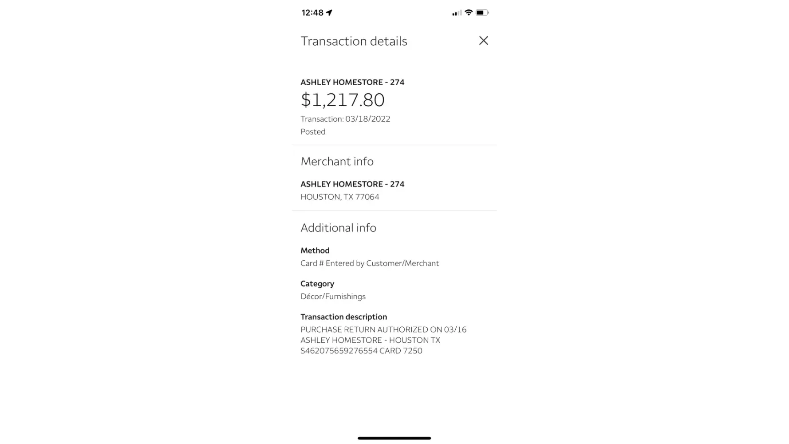
Task: Tap the Décor/Furnishings category value
Action: point(333,297)
